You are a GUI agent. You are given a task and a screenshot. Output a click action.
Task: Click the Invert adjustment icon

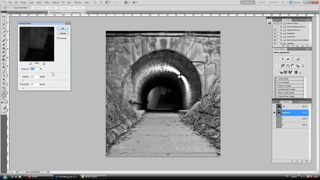coord(280,72)
